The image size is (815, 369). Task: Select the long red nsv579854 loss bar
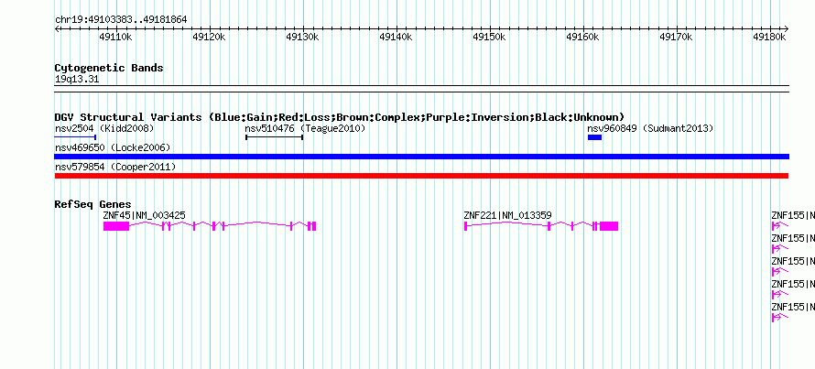pos(421,176)
